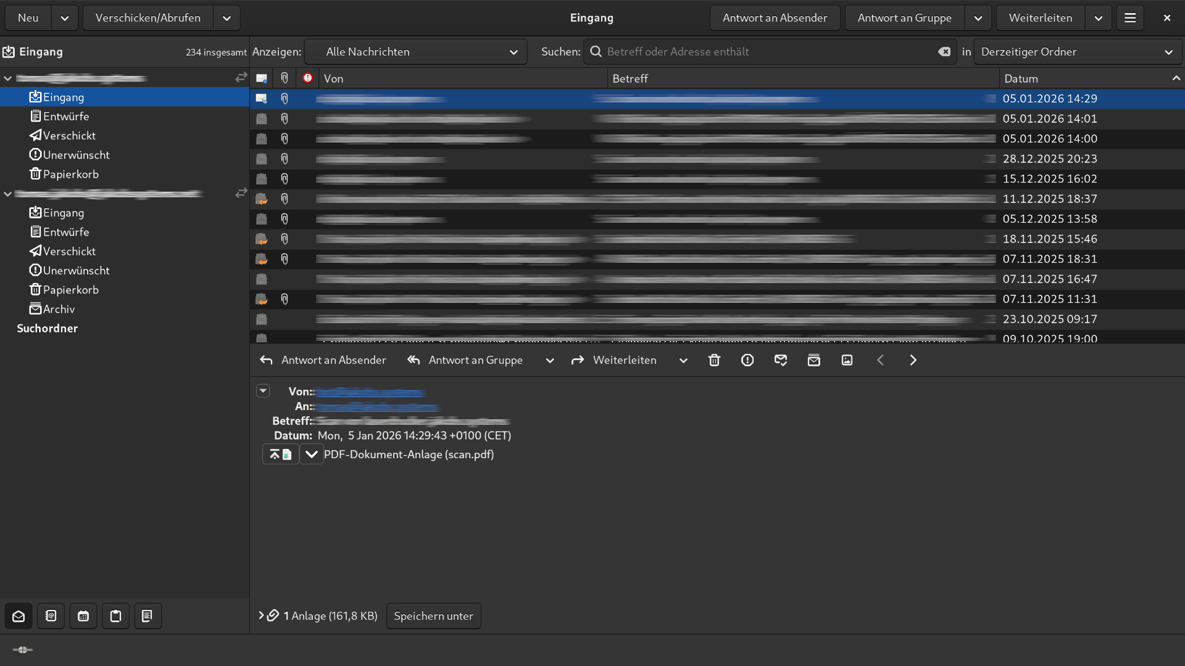
Task: Select the Entwürfe folder of first account
Action: point(66,117)
